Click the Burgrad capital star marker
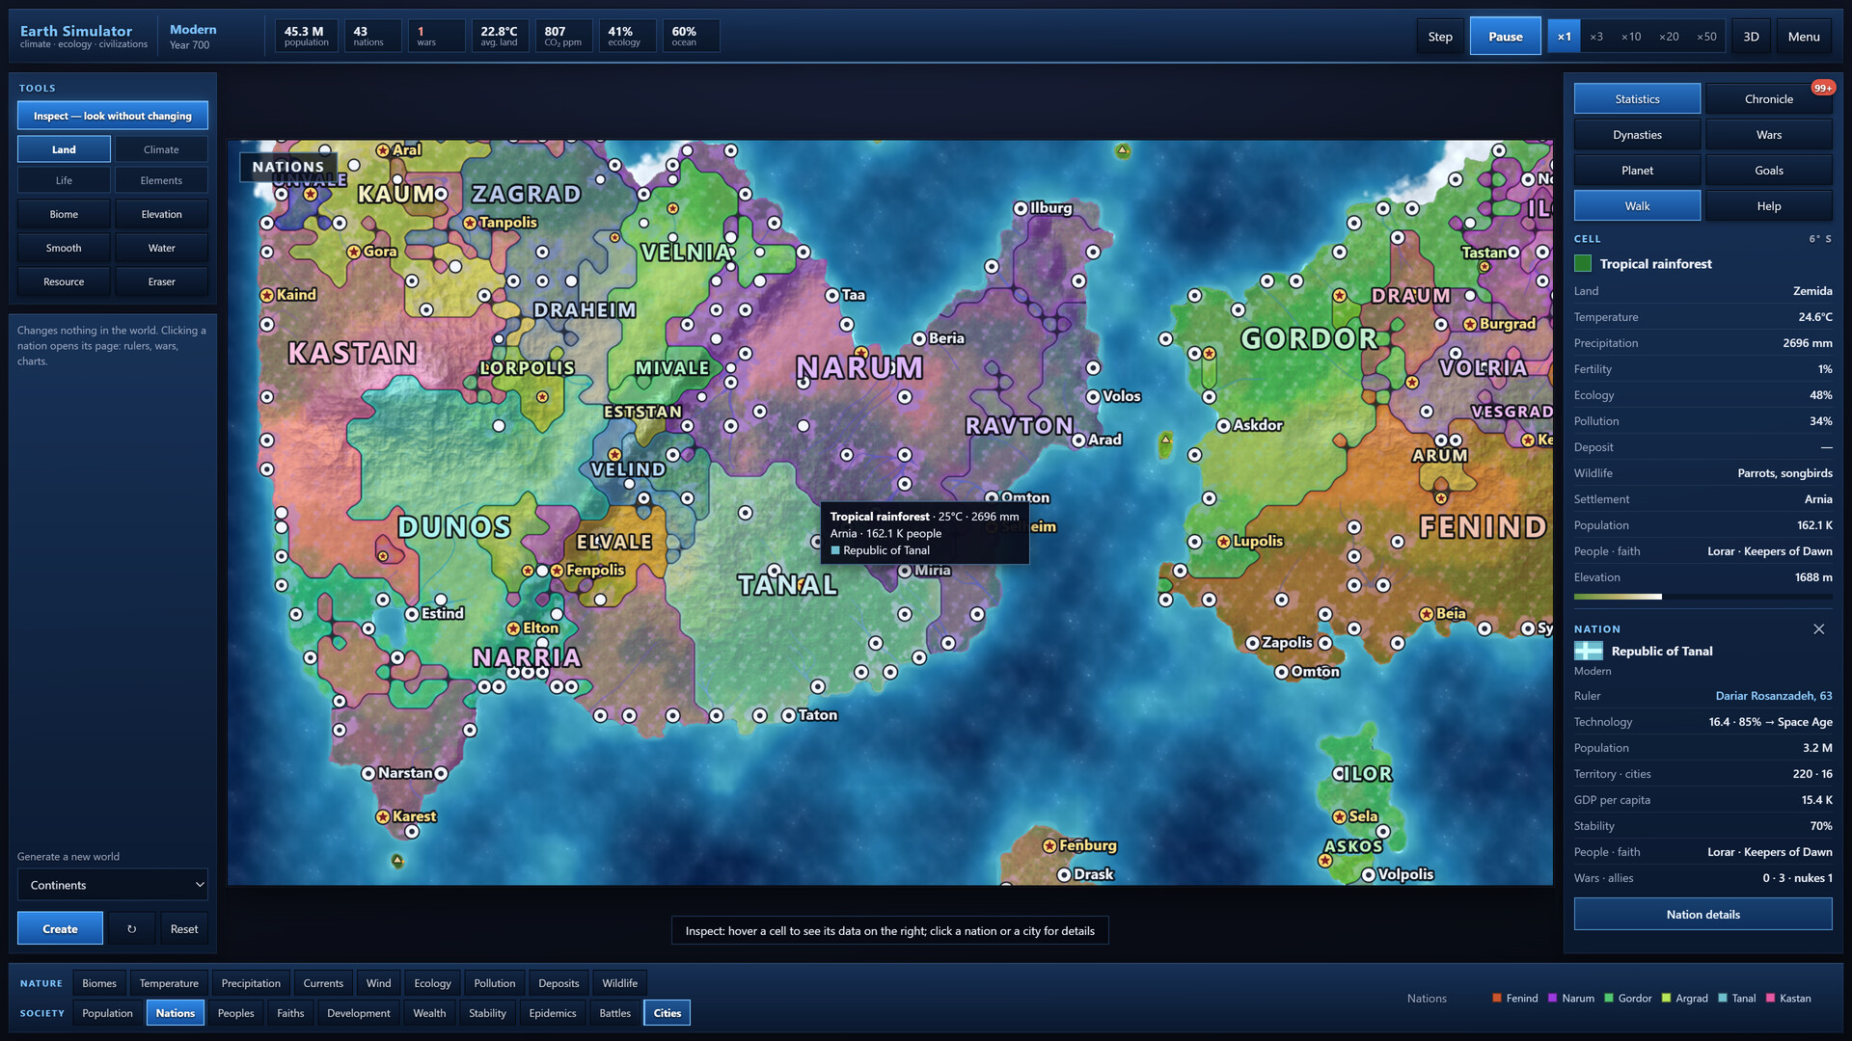The height and width of the screenshot is (1041, 1852). [1470, 325]
